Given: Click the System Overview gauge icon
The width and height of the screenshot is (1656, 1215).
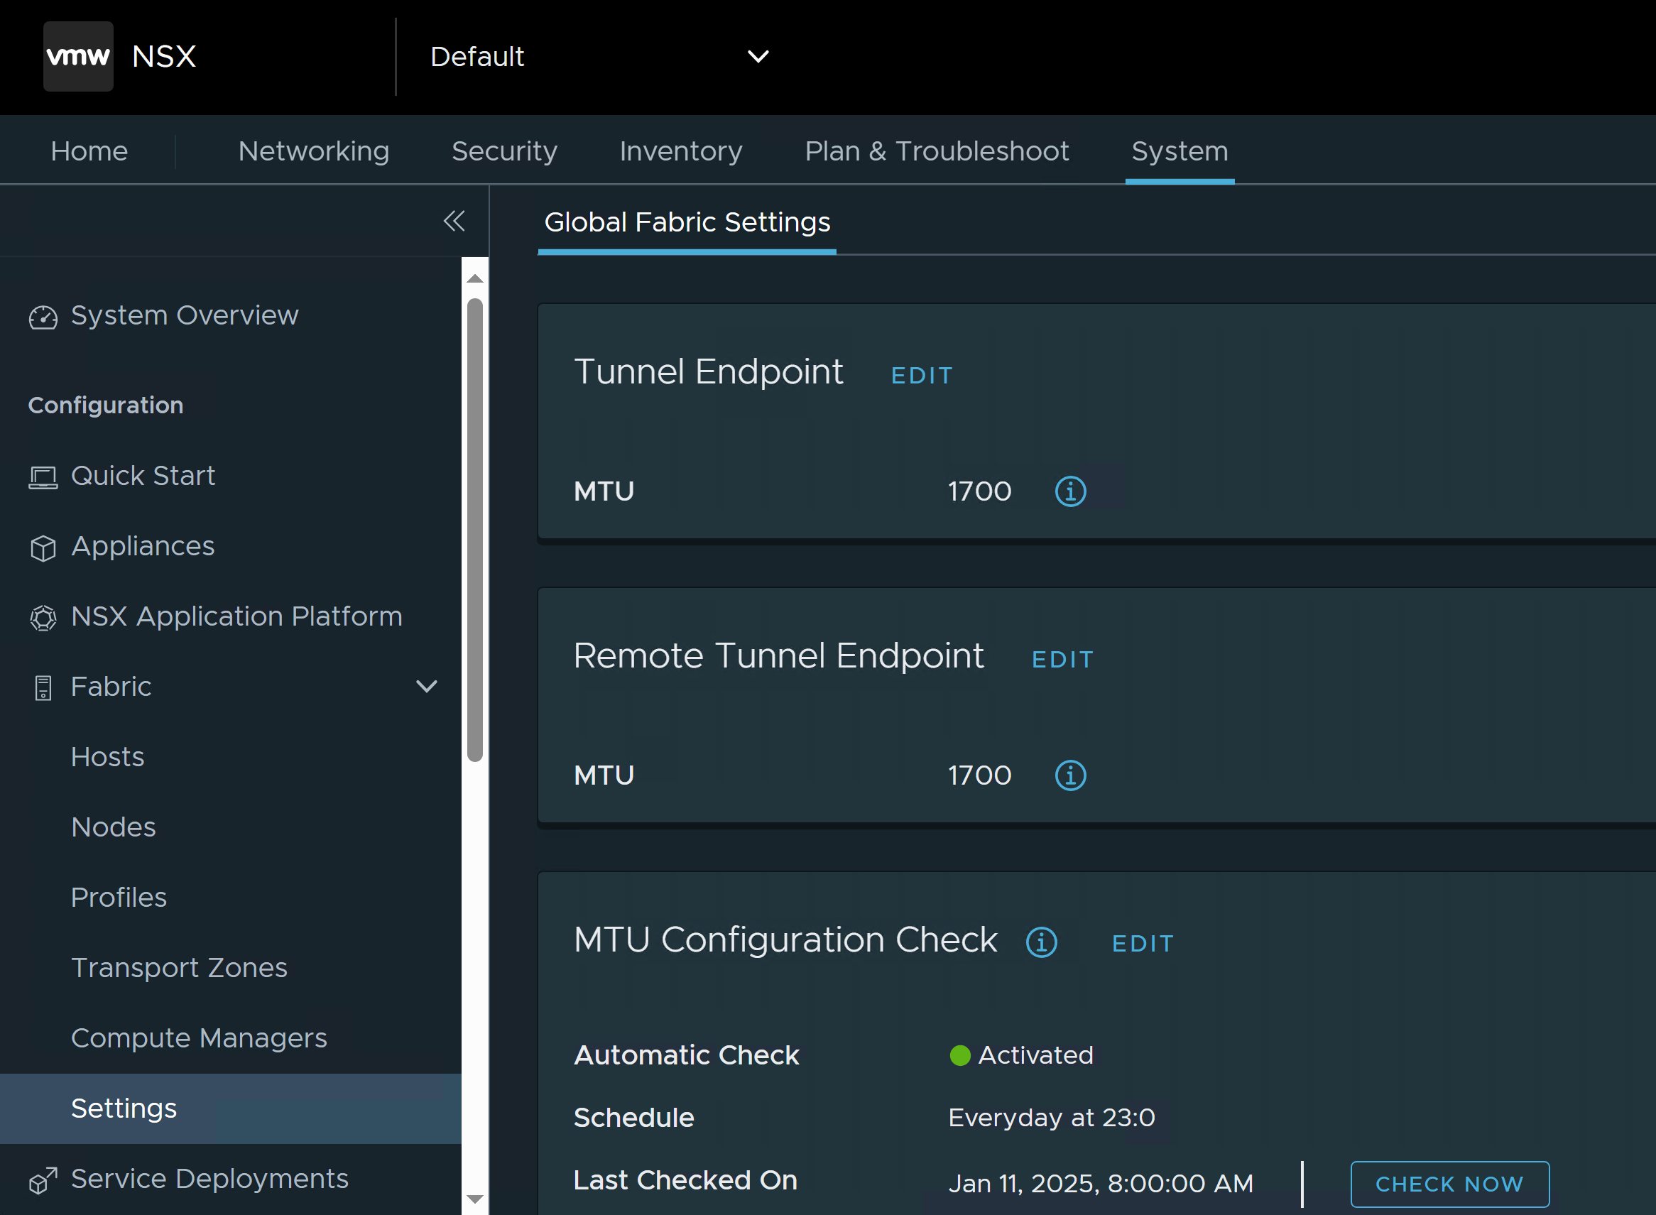Looking at the screenshot, I should (43, 317).
